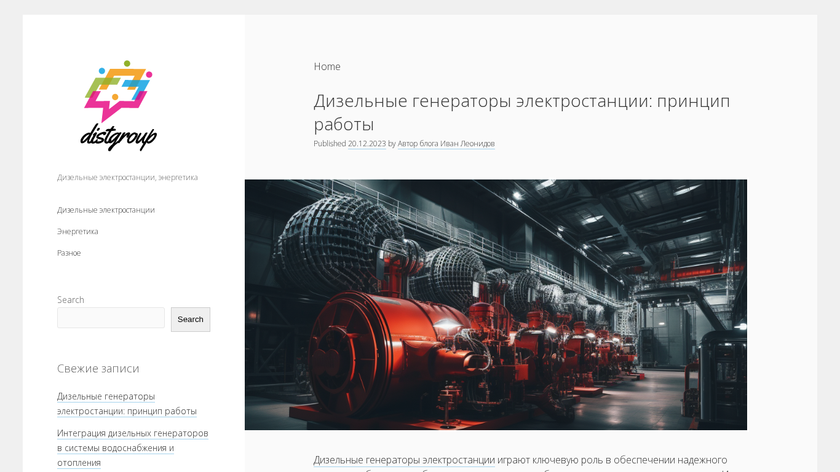The height and width of the screenshot is (472, 840).
Task: Click the Свежие записи heading
Action: coord(98,368)
